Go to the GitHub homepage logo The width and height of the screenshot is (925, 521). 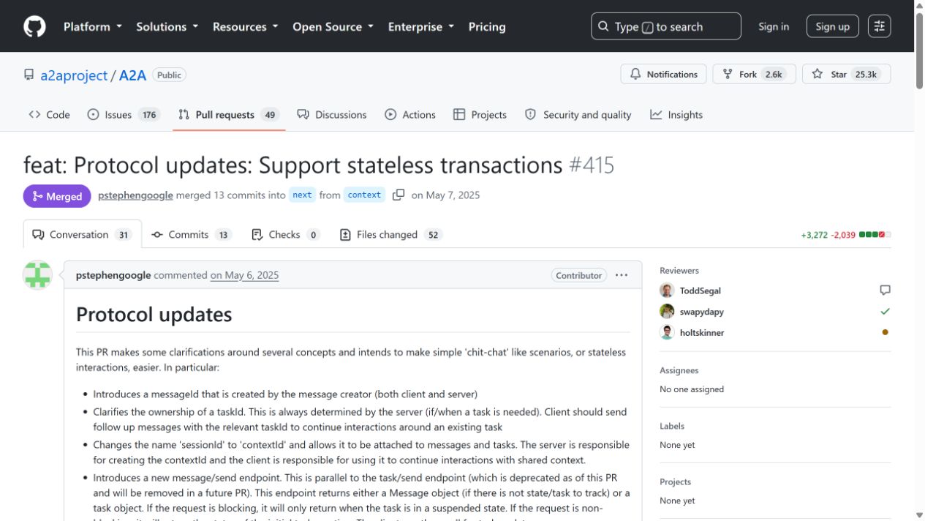34,26
